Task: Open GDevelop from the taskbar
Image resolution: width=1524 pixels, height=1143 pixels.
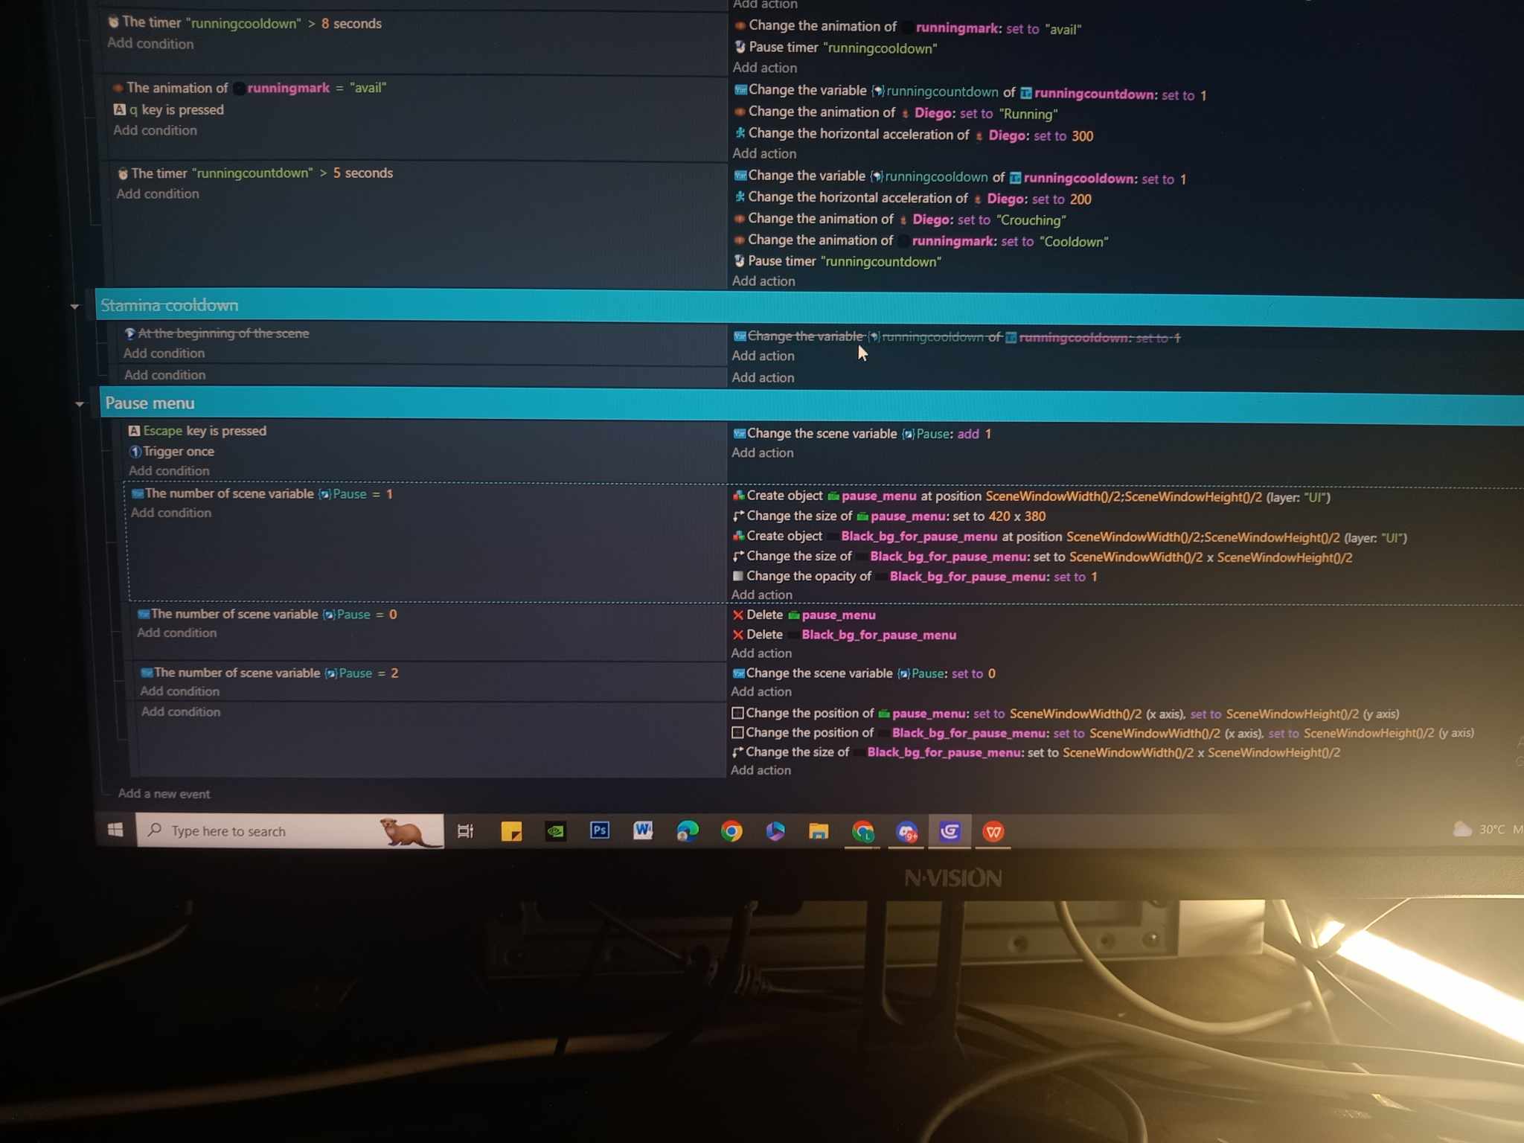Action: click(949, 831)
